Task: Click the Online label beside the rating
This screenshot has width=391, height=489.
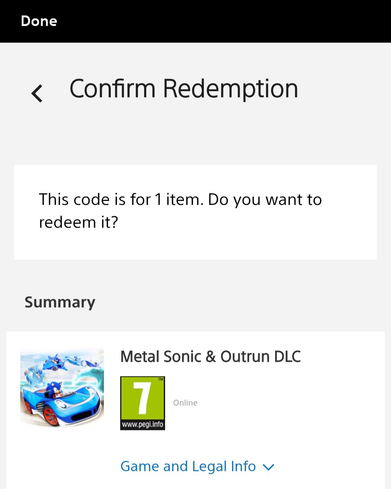Action: point(185,403)
